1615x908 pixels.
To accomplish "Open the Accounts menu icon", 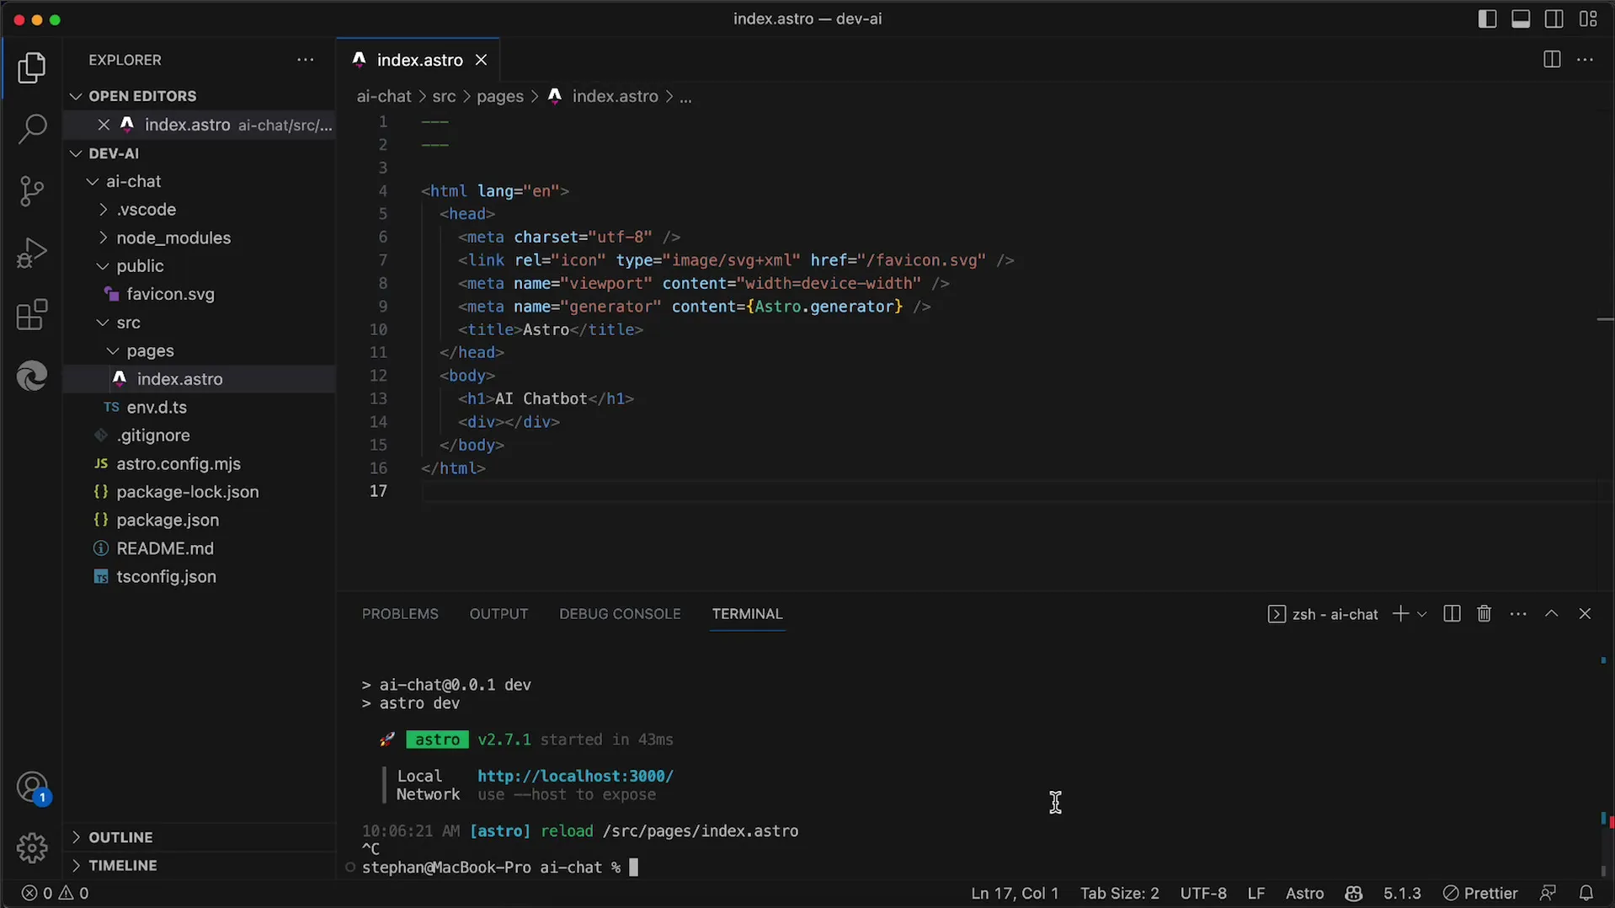I will point(31,788).
